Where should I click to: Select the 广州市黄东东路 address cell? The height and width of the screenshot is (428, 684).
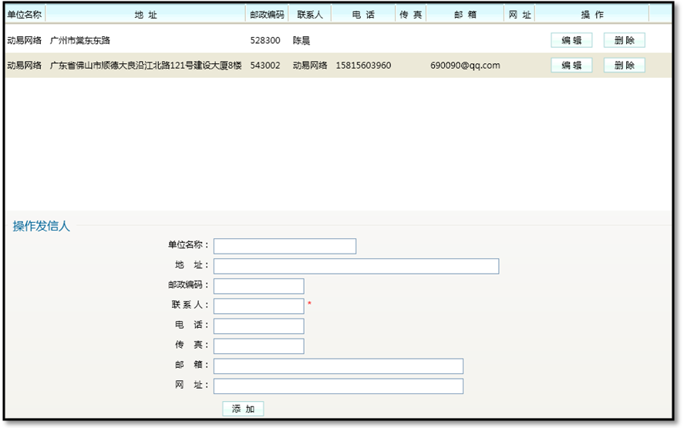[80, 41]
